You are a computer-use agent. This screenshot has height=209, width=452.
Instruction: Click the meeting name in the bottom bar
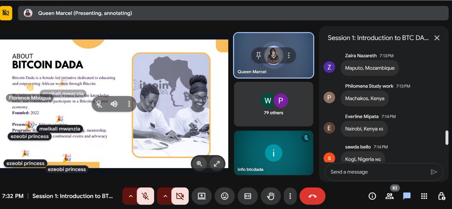(72, 196)
